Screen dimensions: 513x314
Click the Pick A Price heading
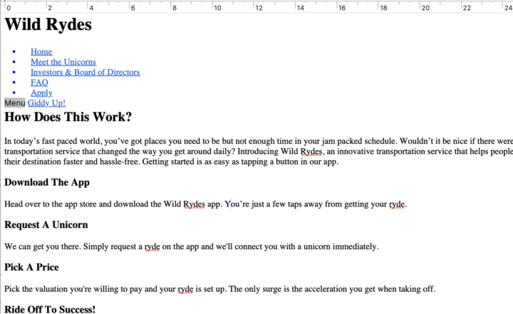tap(41, 268)
